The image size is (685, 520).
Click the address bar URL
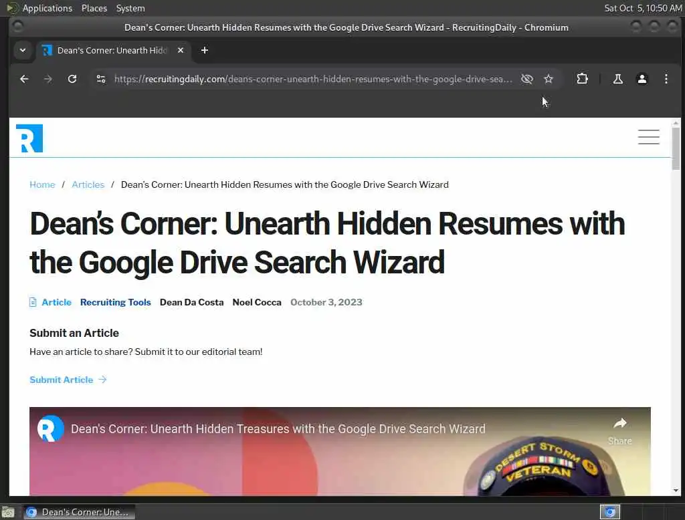[x=313, y=79]
